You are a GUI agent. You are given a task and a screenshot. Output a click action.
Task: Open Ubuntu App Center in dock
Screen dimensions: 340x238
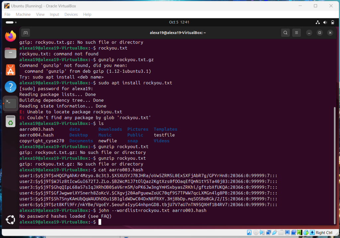coord(11,70)
